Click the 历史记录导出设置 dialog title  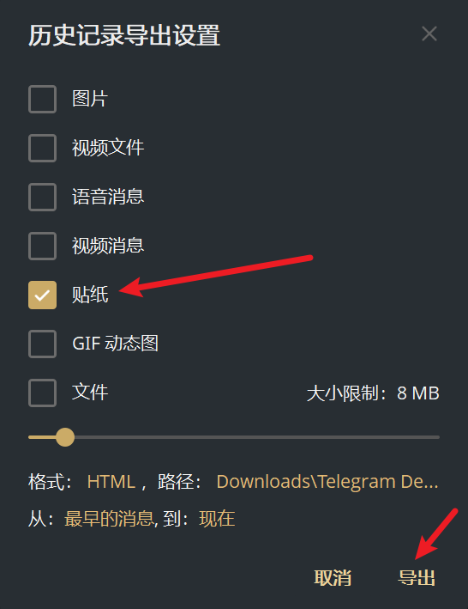tap(124, 35)
